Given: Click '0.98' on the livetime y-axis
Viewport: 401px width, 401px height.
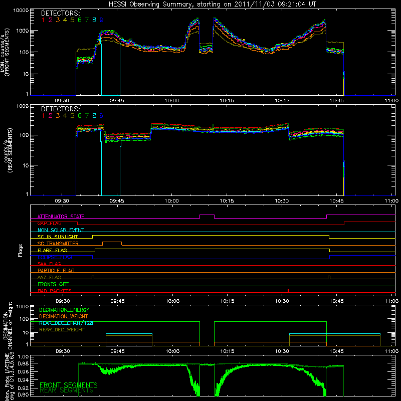Looking at the screenshot, I should 24,363.
